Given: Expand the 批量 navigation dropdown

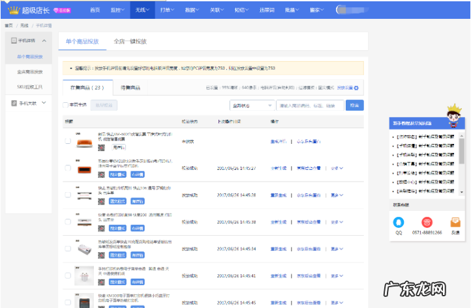Looking at the screenshot, I should (x=292, y=10).
